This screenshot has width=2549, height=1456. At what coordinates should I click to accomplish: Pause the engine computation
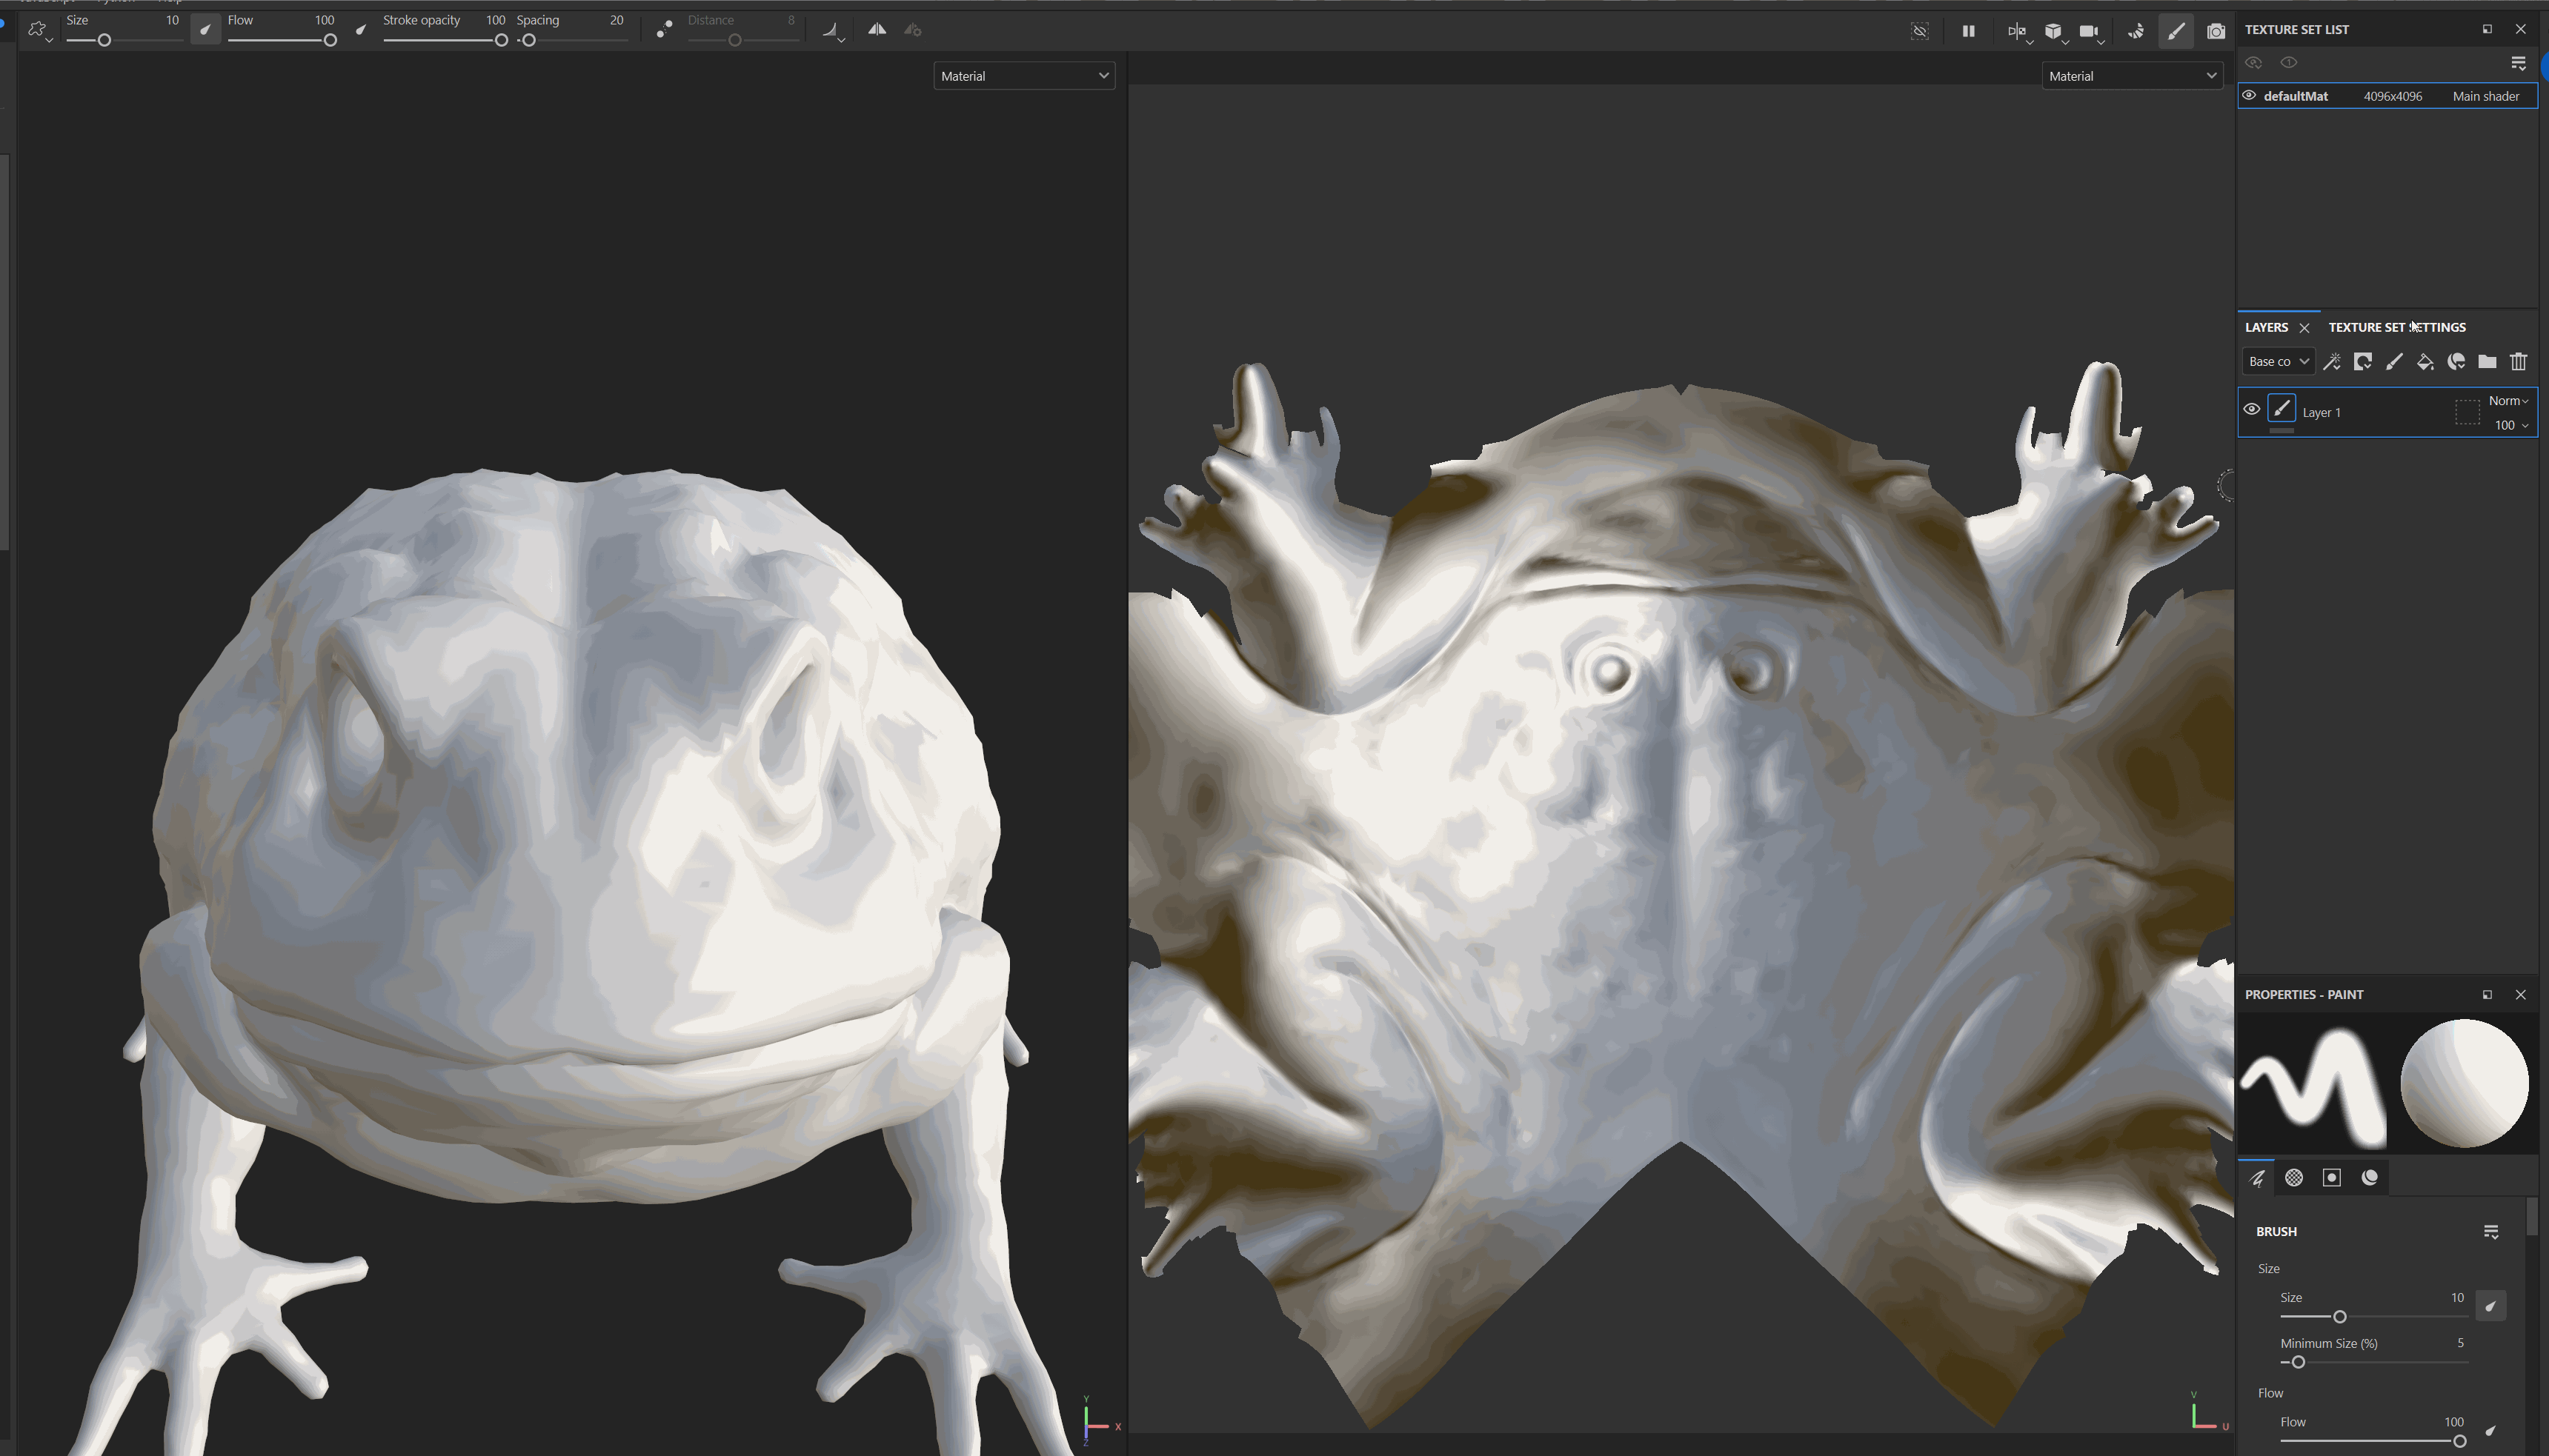coord(1968,31)
